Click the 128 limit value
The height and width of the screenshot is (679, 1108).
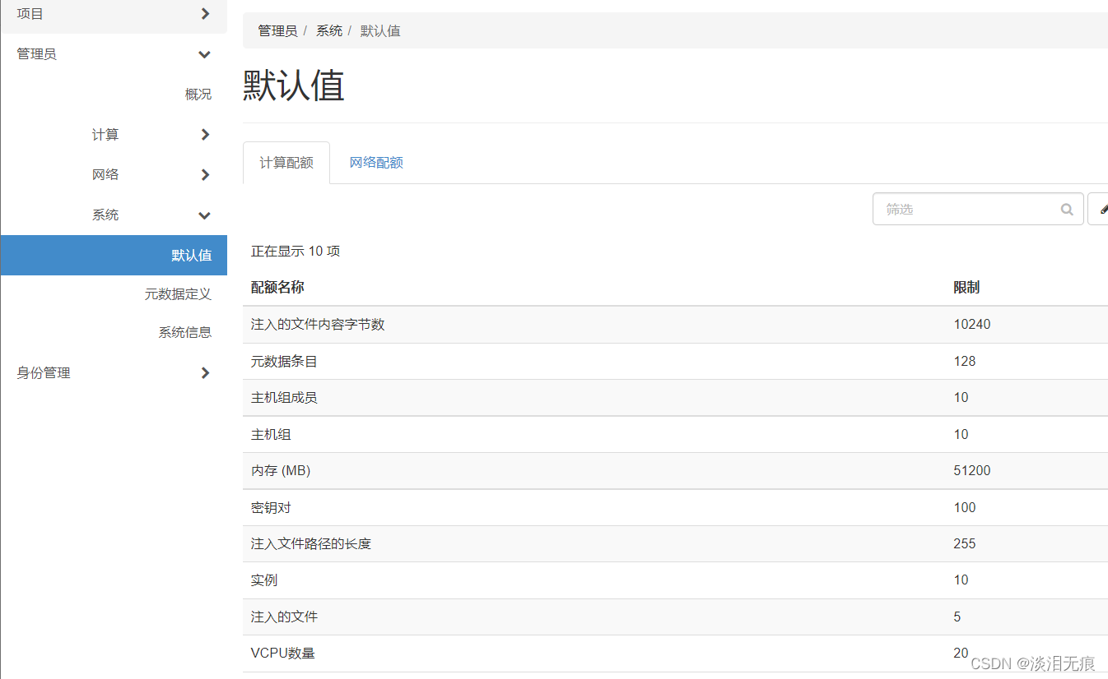pos(965,361)
